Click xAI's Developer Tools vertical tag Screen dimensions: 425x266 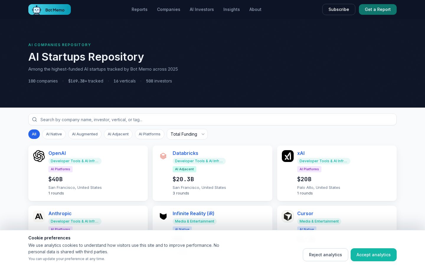324,161
